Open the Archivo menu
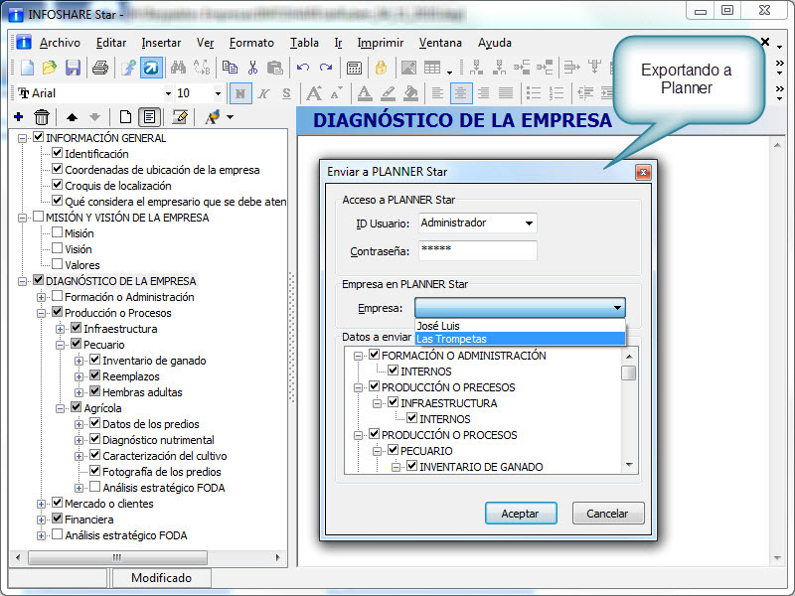The image size is (795, 596). tap(60, 43)
